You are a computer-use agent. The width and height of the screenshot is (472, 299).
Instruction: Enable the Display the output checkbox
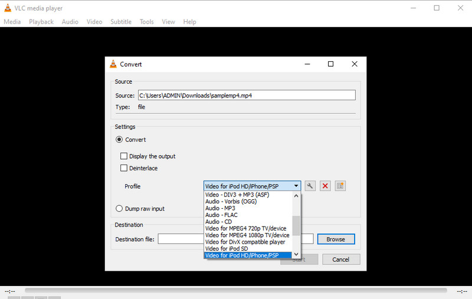click(x=124, y=156)
